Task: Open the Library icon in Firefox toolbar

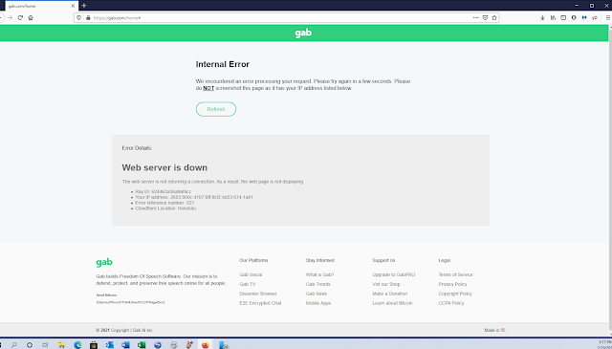Action: point(553,17)
